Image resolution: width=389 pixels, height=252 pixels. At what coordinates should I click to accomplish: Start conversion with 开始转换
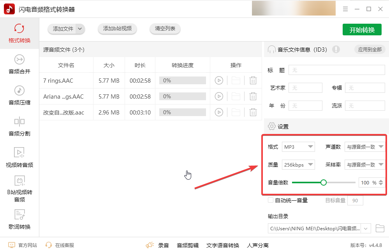362,30
